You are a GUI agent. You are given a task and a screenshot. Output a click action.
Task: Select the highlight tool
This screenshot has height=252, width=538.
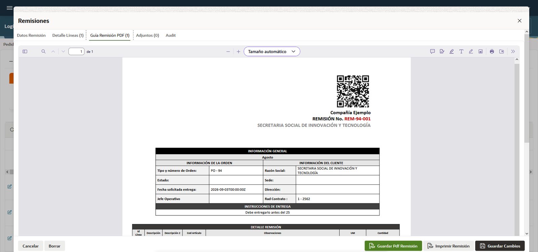point(452,51)
